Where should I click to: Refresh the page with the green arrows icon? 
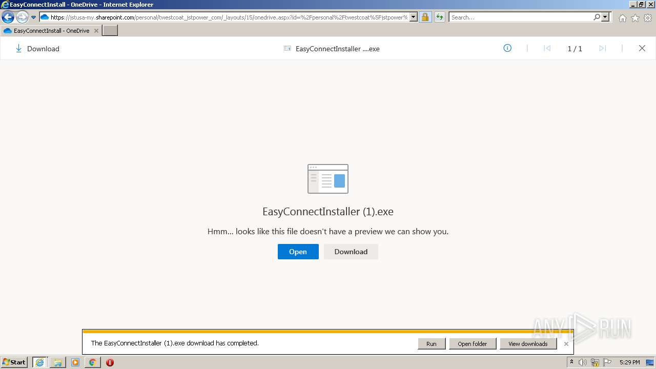(440, 17)
